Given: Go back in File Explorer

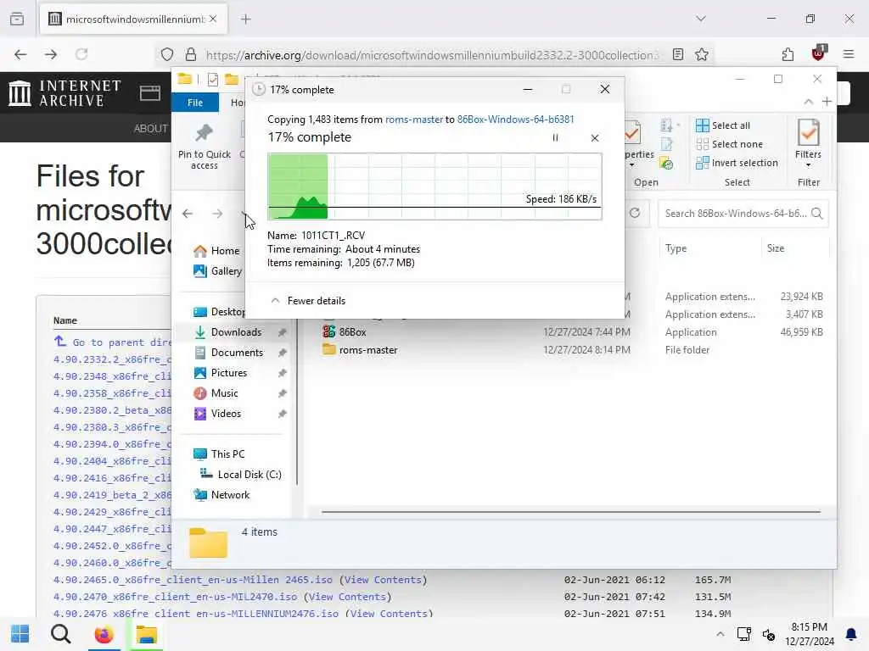Looking at the screenshot, I should click(x=188, y=214).
